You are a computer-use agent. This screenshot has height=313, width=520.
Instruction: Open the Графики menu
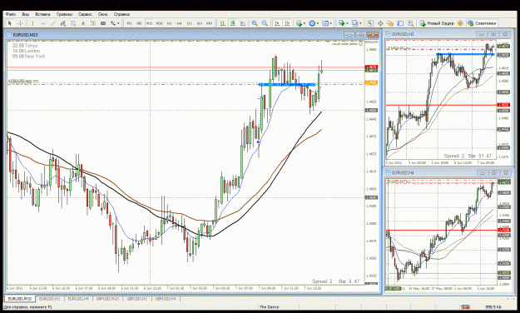click(x=64, y=14)
